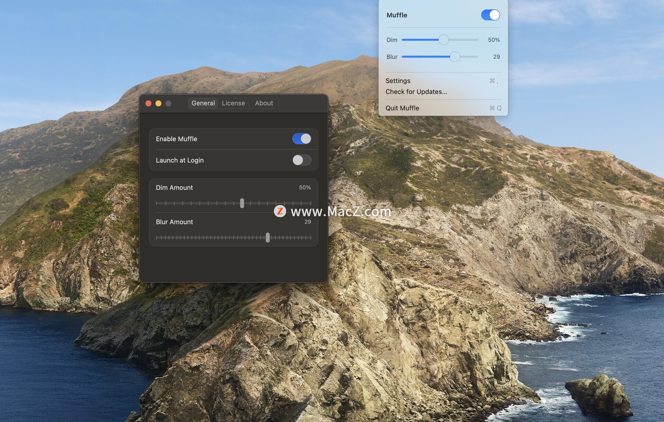
Task: Minimize the settings window with the yellow button
Action: 158,103
